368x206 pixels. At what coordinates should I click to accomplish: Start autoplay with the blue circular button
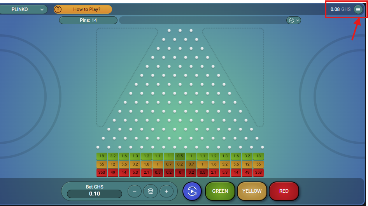pos(192,191)
